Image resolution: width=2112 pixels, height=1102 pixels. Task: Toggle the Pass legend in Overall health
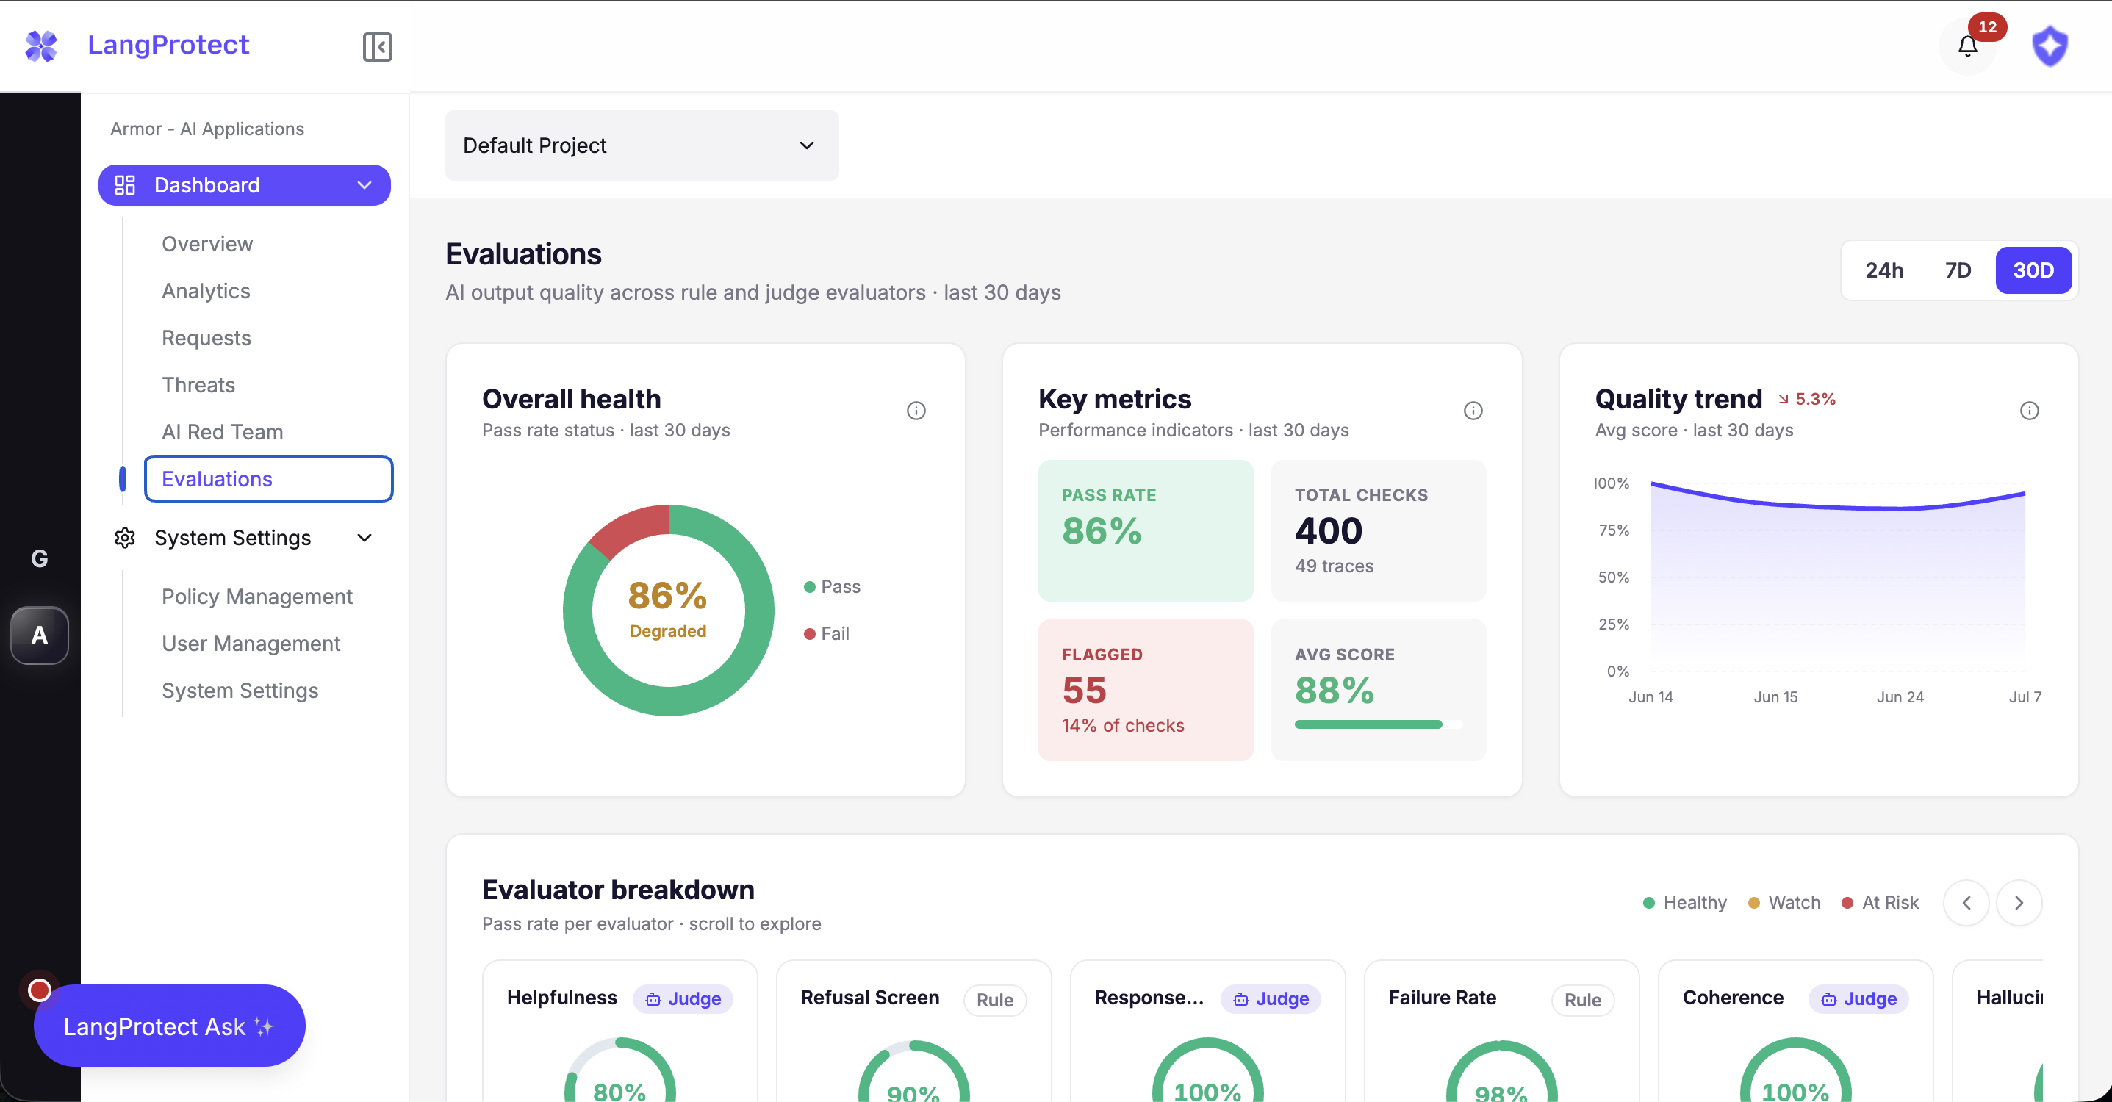[831, 587]
